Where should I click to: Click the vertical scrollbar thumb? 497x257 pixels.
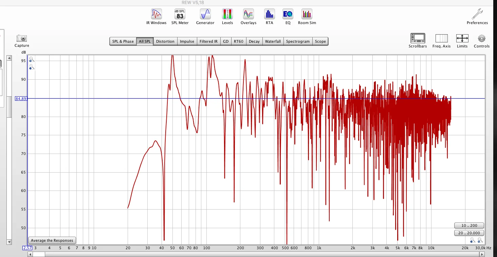tap(10, 107)
